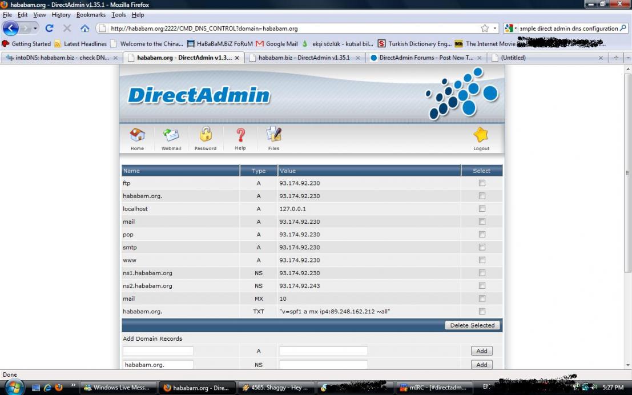Open the mIRC taskbar button
The height and width of the screenshot is (395, 632).
(435, 388)
